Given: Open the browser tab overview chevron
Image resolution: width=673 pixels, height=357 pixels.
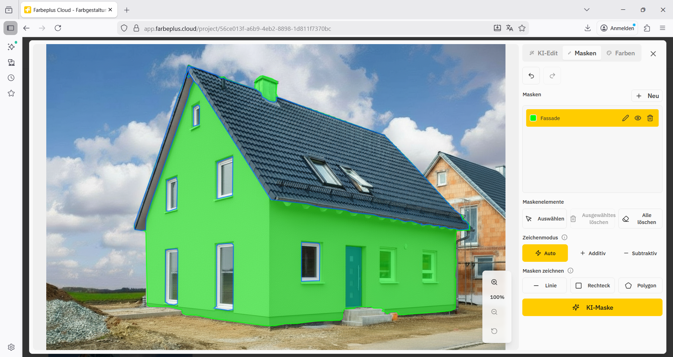Looking at the screenshot, I should [587, 9].
